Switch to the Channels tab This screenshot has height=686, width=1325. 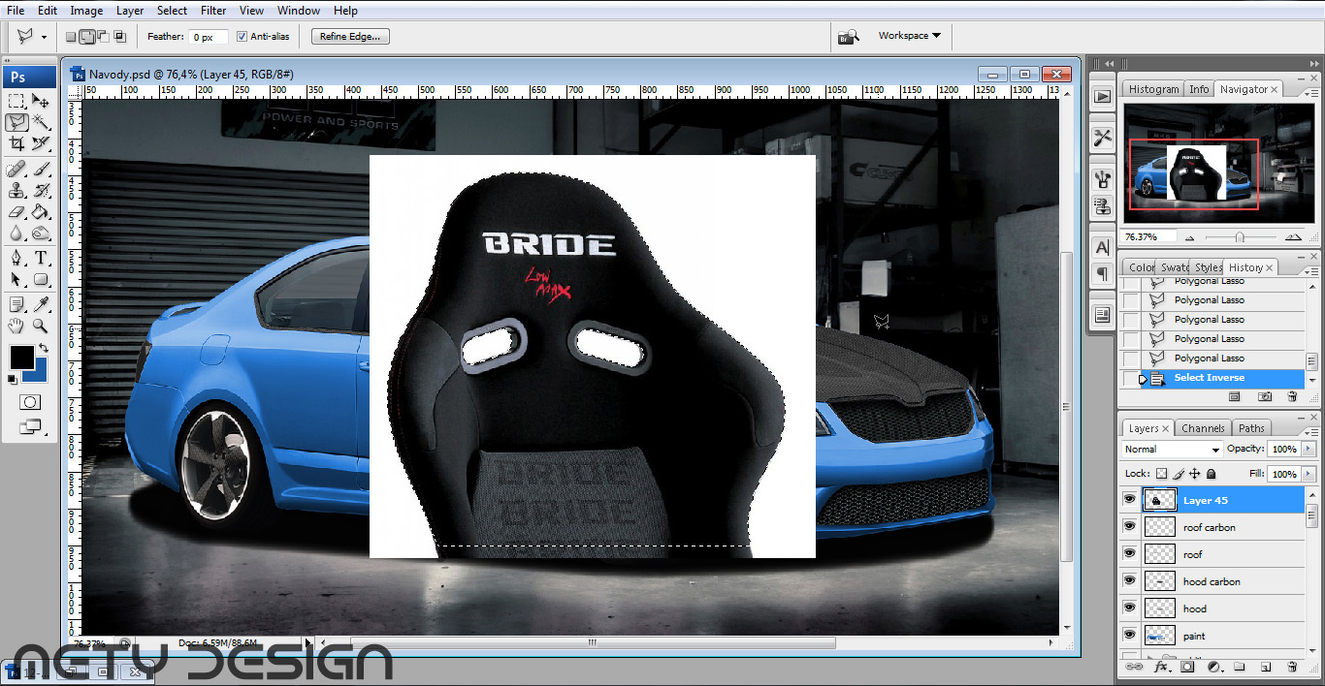pyautogui.click(x=1203, y=428)
